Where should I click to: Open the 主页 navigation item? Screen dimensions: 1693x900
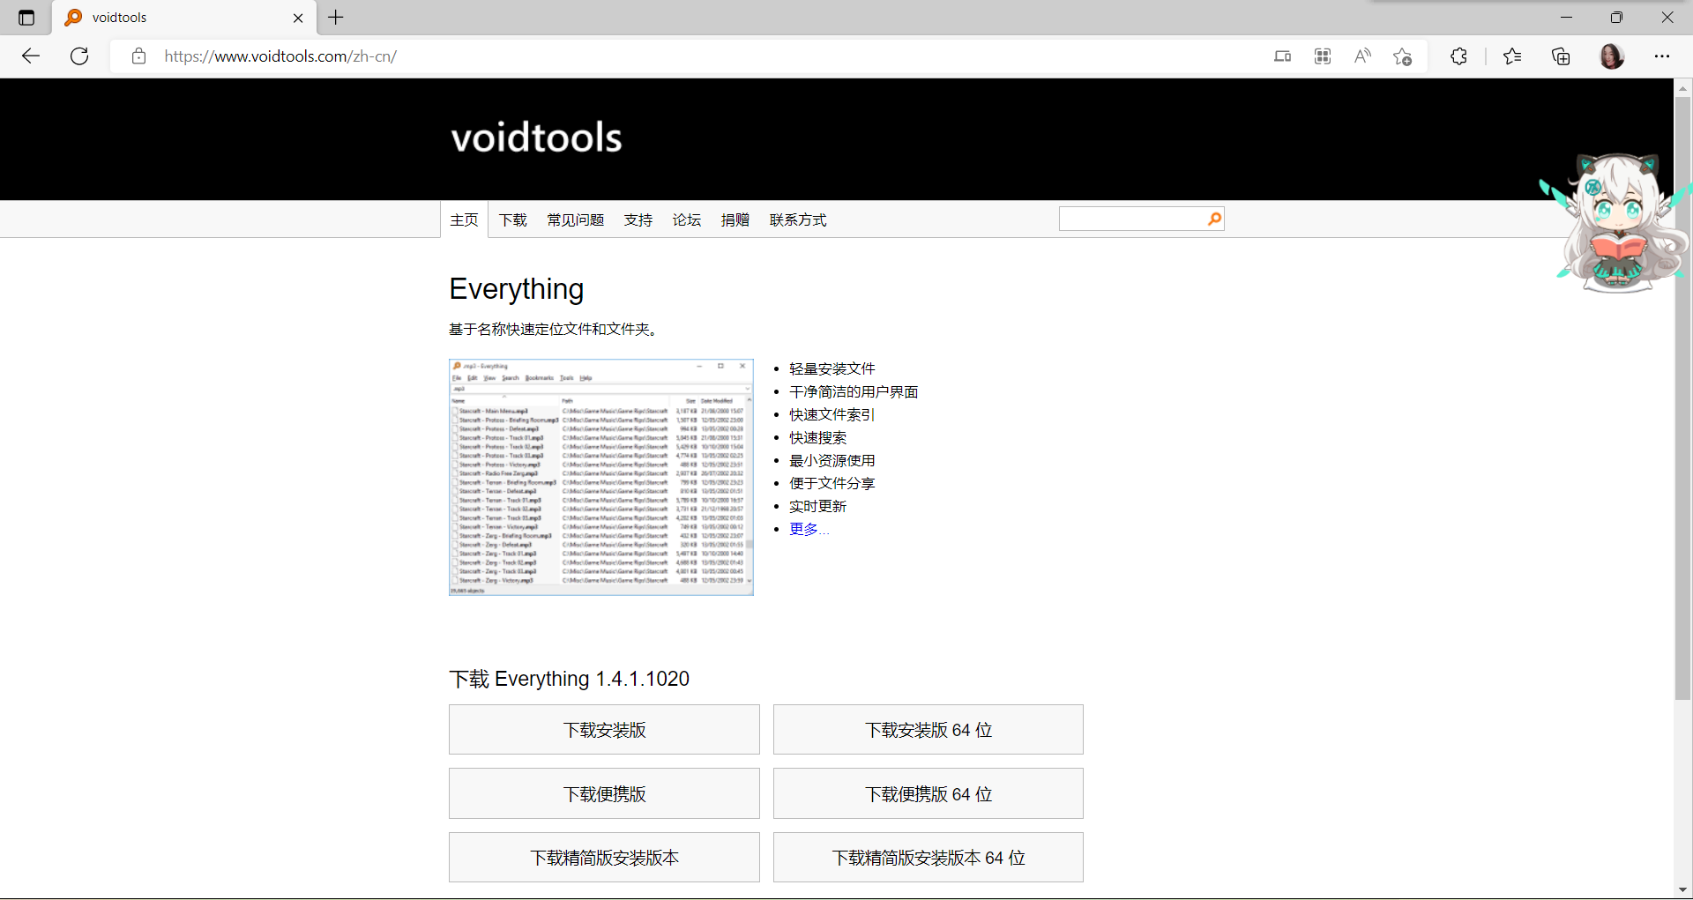coord(465,219)
